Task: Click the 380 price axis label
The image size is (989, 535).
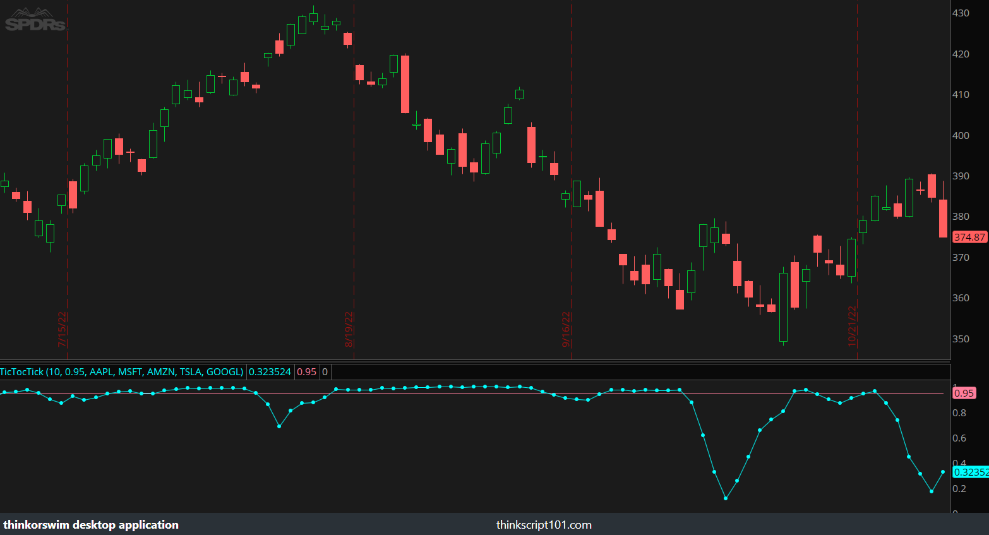Action: tap(961, 217)
